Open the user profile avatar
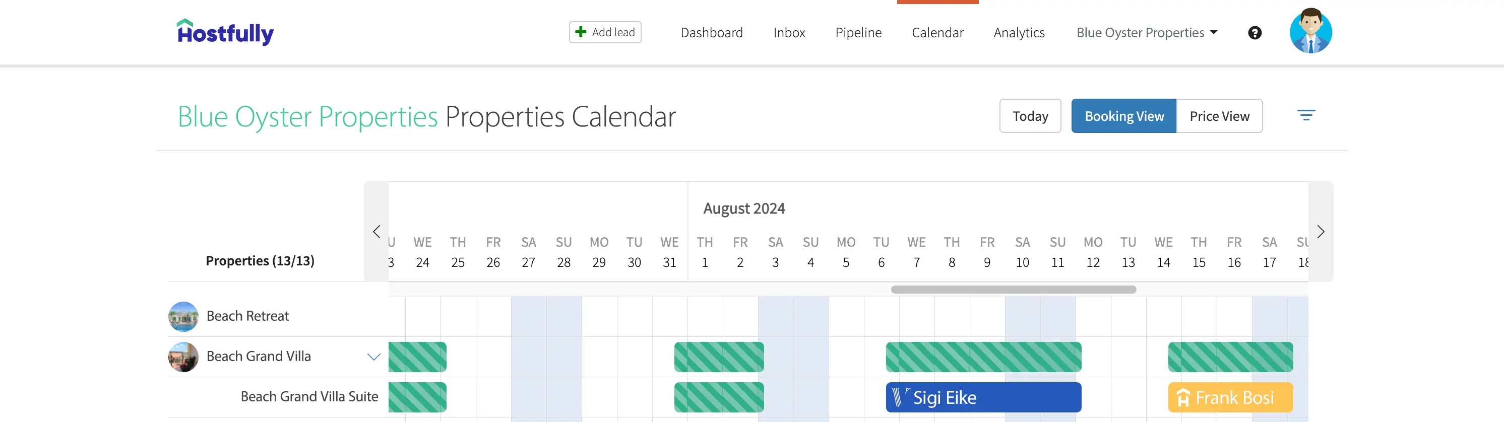The image size is (1504, 422). (x=1311, y=32)
